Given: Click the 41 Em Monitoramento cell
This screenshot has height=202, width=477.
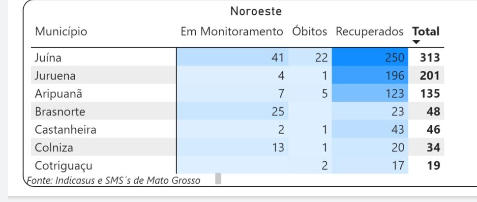Looking at the screenshot, I should tap(233, 57).
